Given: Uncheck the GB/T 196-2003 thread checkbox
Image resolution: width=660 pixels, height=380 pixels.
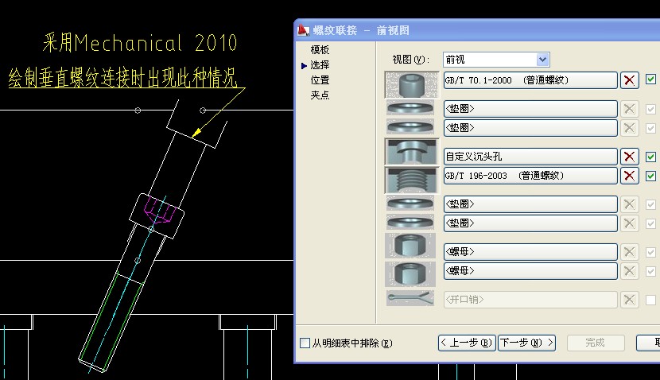Looking at the screenshot, I should tap(650, 176).
